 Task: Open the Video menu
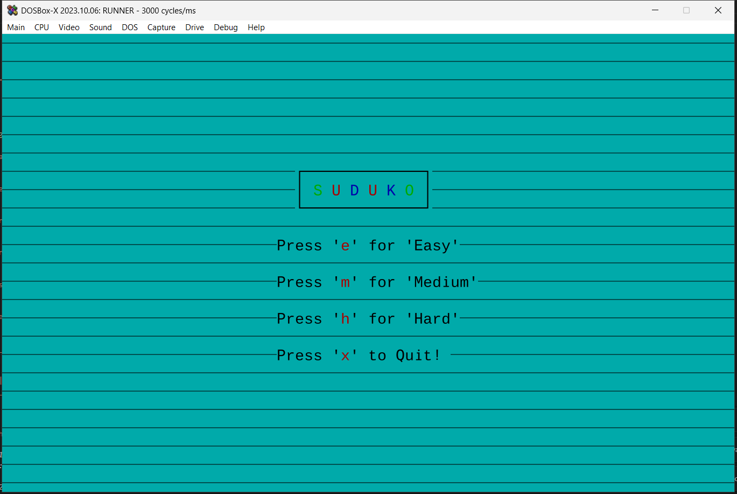tap(69, 27)
